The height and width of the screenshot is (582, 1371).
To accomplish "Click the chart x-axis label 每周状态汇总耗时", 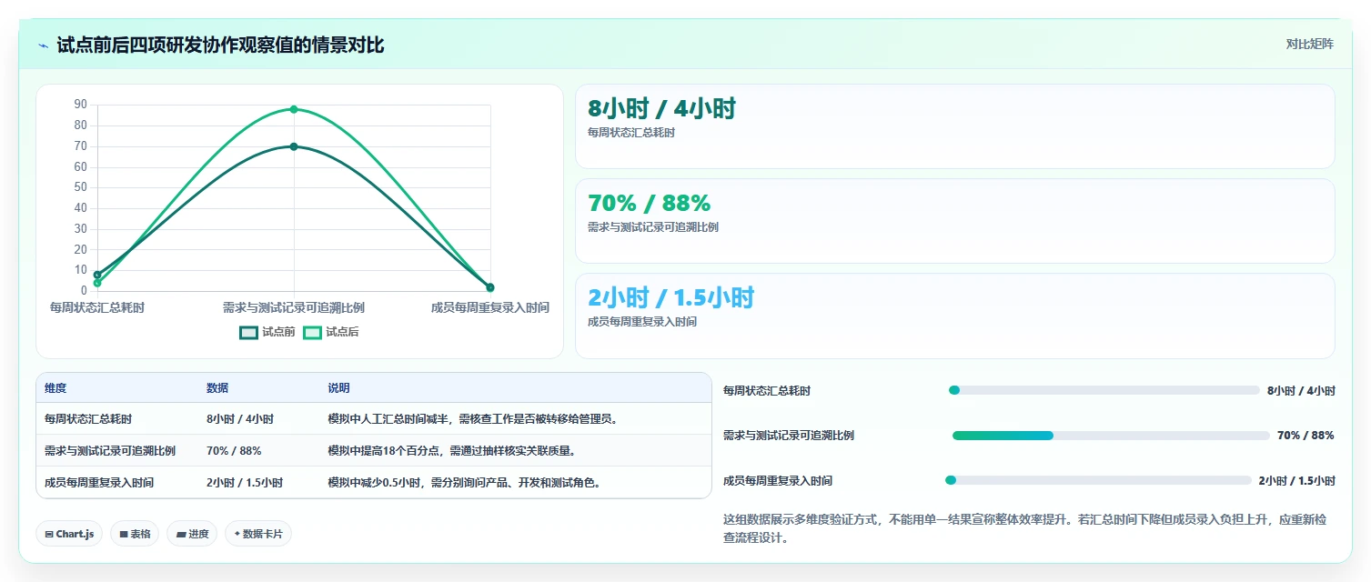I will [97, 307].
